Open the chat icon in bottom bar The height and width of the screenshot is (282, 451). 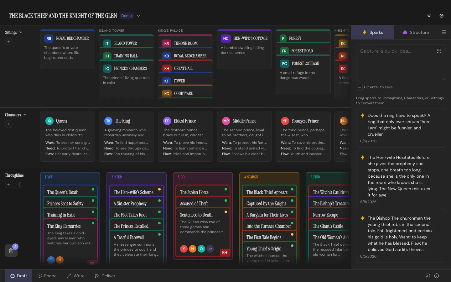[x=428, y=276]
